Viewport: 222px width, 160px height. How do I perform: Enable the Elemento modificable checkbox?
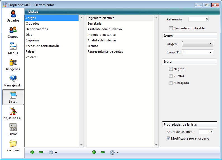(171, 28)
